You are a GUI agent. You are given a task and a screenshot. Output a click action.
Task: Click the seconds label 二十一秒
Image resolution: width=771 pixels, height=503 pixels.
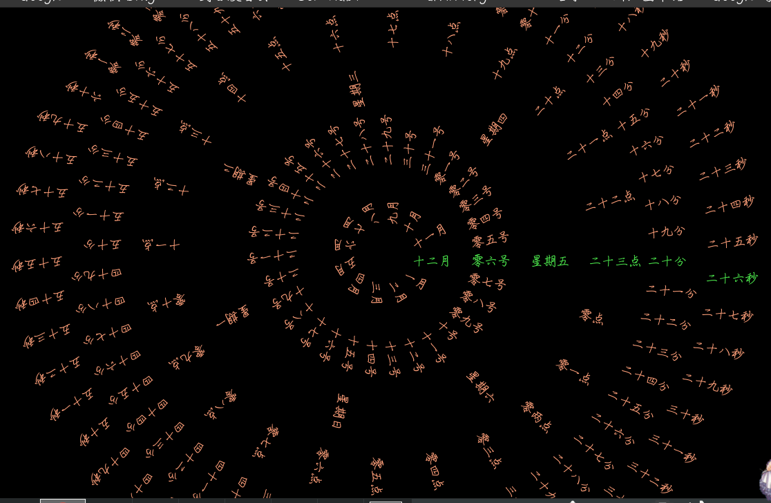(x=697, y=101)
